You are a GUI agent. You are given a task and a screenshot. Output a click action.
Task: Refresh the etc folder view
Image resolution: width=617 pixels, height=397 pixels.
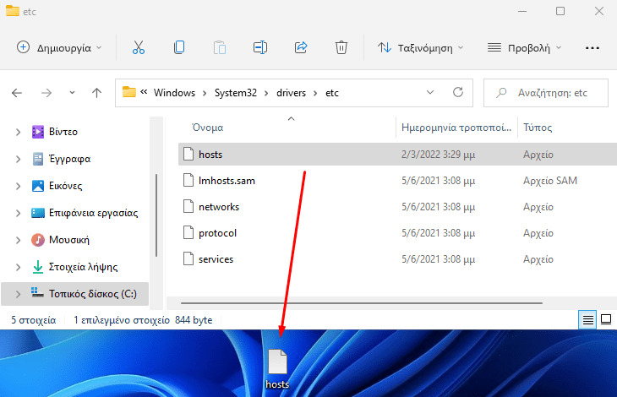(458, 92)
